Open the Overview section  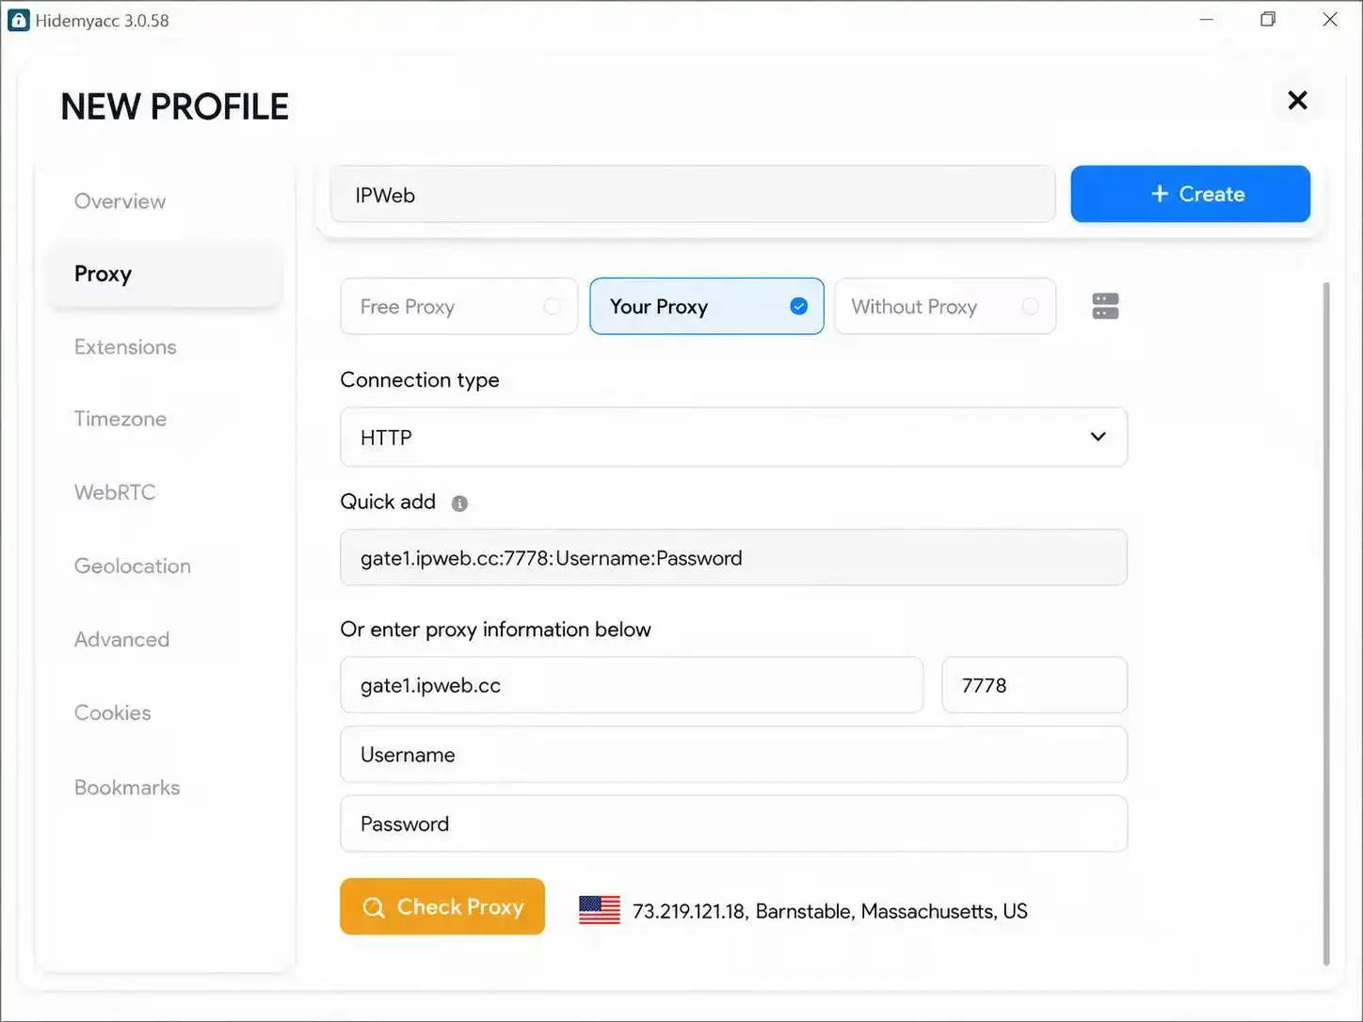120,200
